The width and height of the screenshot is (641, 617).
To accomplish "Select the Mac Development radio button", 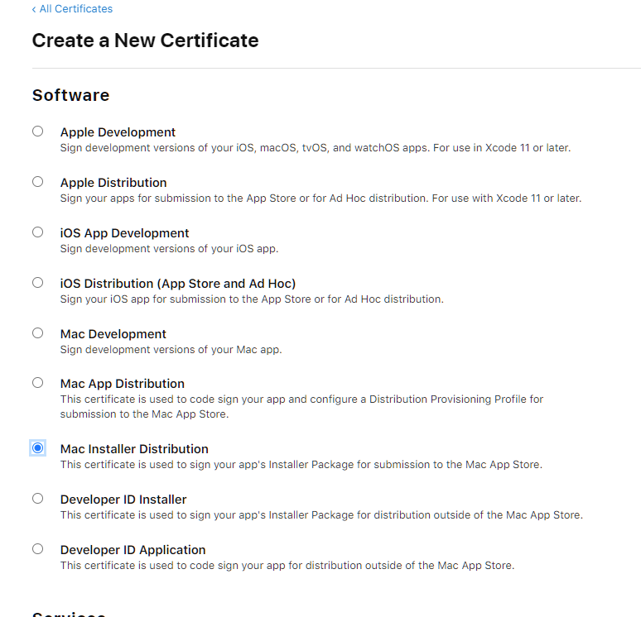I will click(38, 332).
